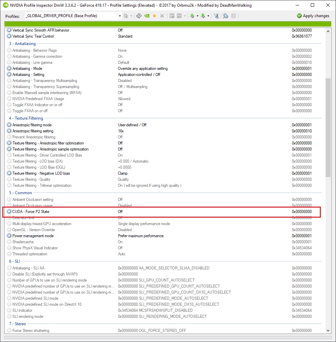
Task: Select 'Prevent Anisotropic filtering' row
Action: 164,137
